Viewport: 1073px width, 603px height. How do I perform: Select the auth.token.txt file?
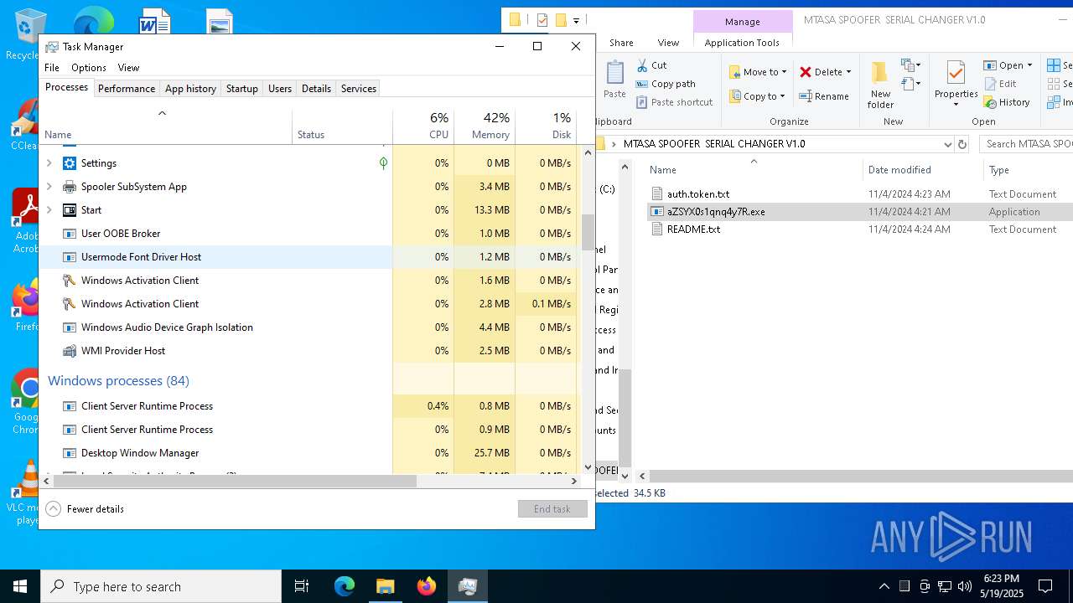(x=698, y=194)
